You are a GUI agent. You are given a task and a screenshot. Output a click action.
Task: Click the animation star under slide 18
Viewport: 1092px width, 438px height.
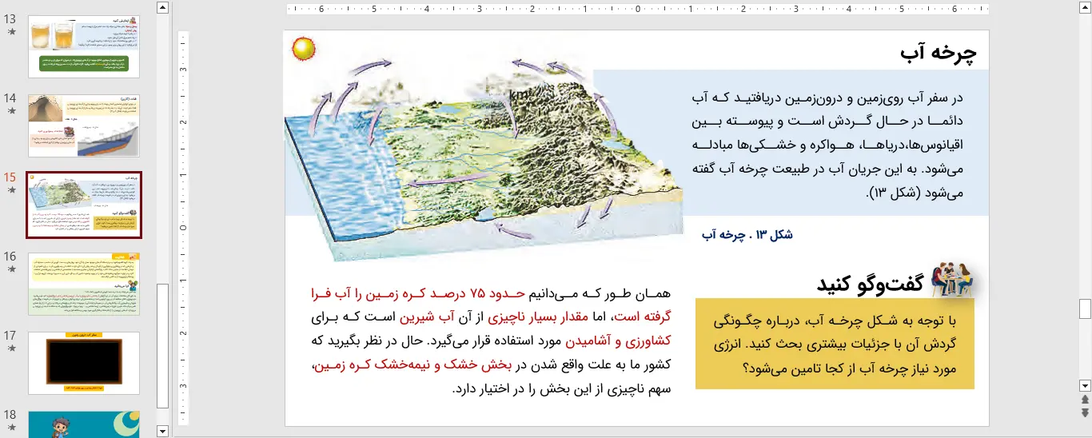11,428
